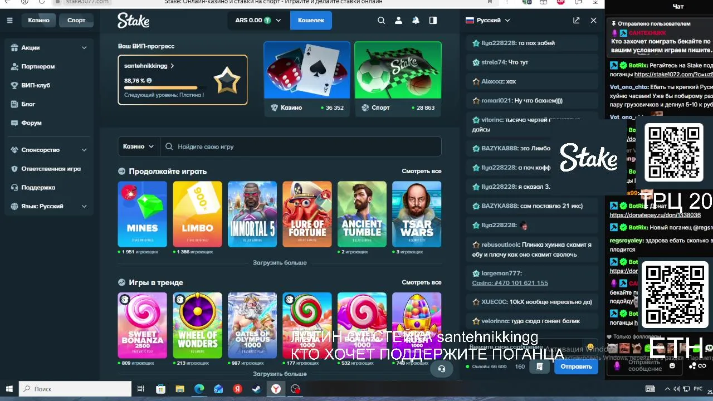Open volume control in the system tray

click(x=677, y=389)
